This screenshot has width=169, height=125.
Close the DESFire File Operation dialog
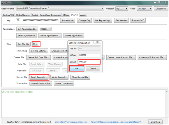click(97, 42)
